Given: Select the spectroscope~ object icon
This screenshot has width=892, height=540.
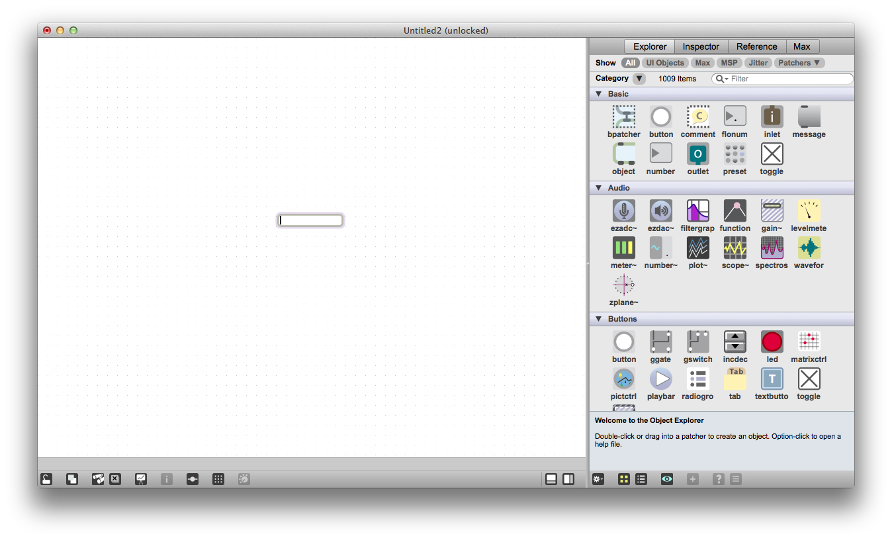Looking at the screenshot, I should point(772,248).
